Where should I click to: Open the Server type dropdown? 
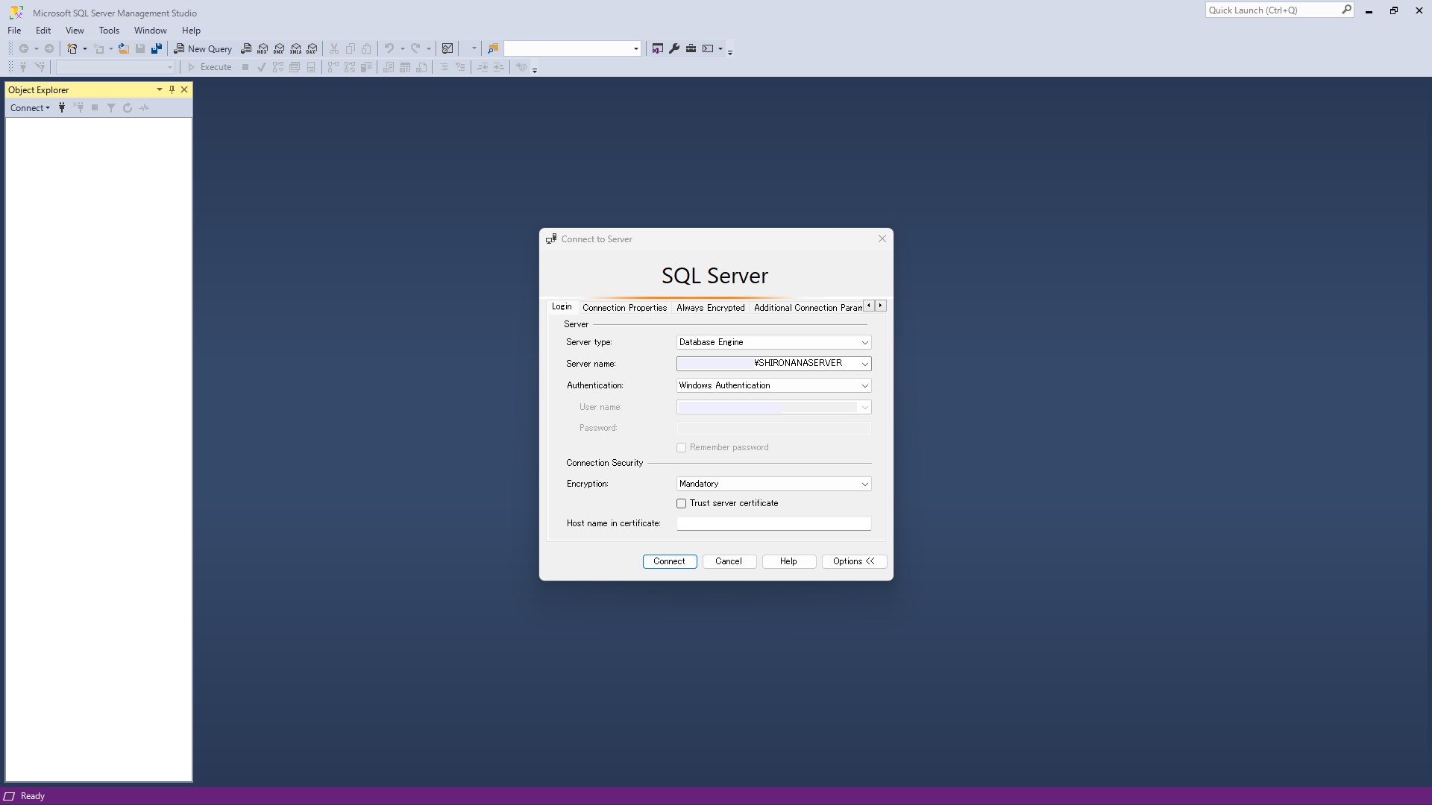(x=864, y=342)
